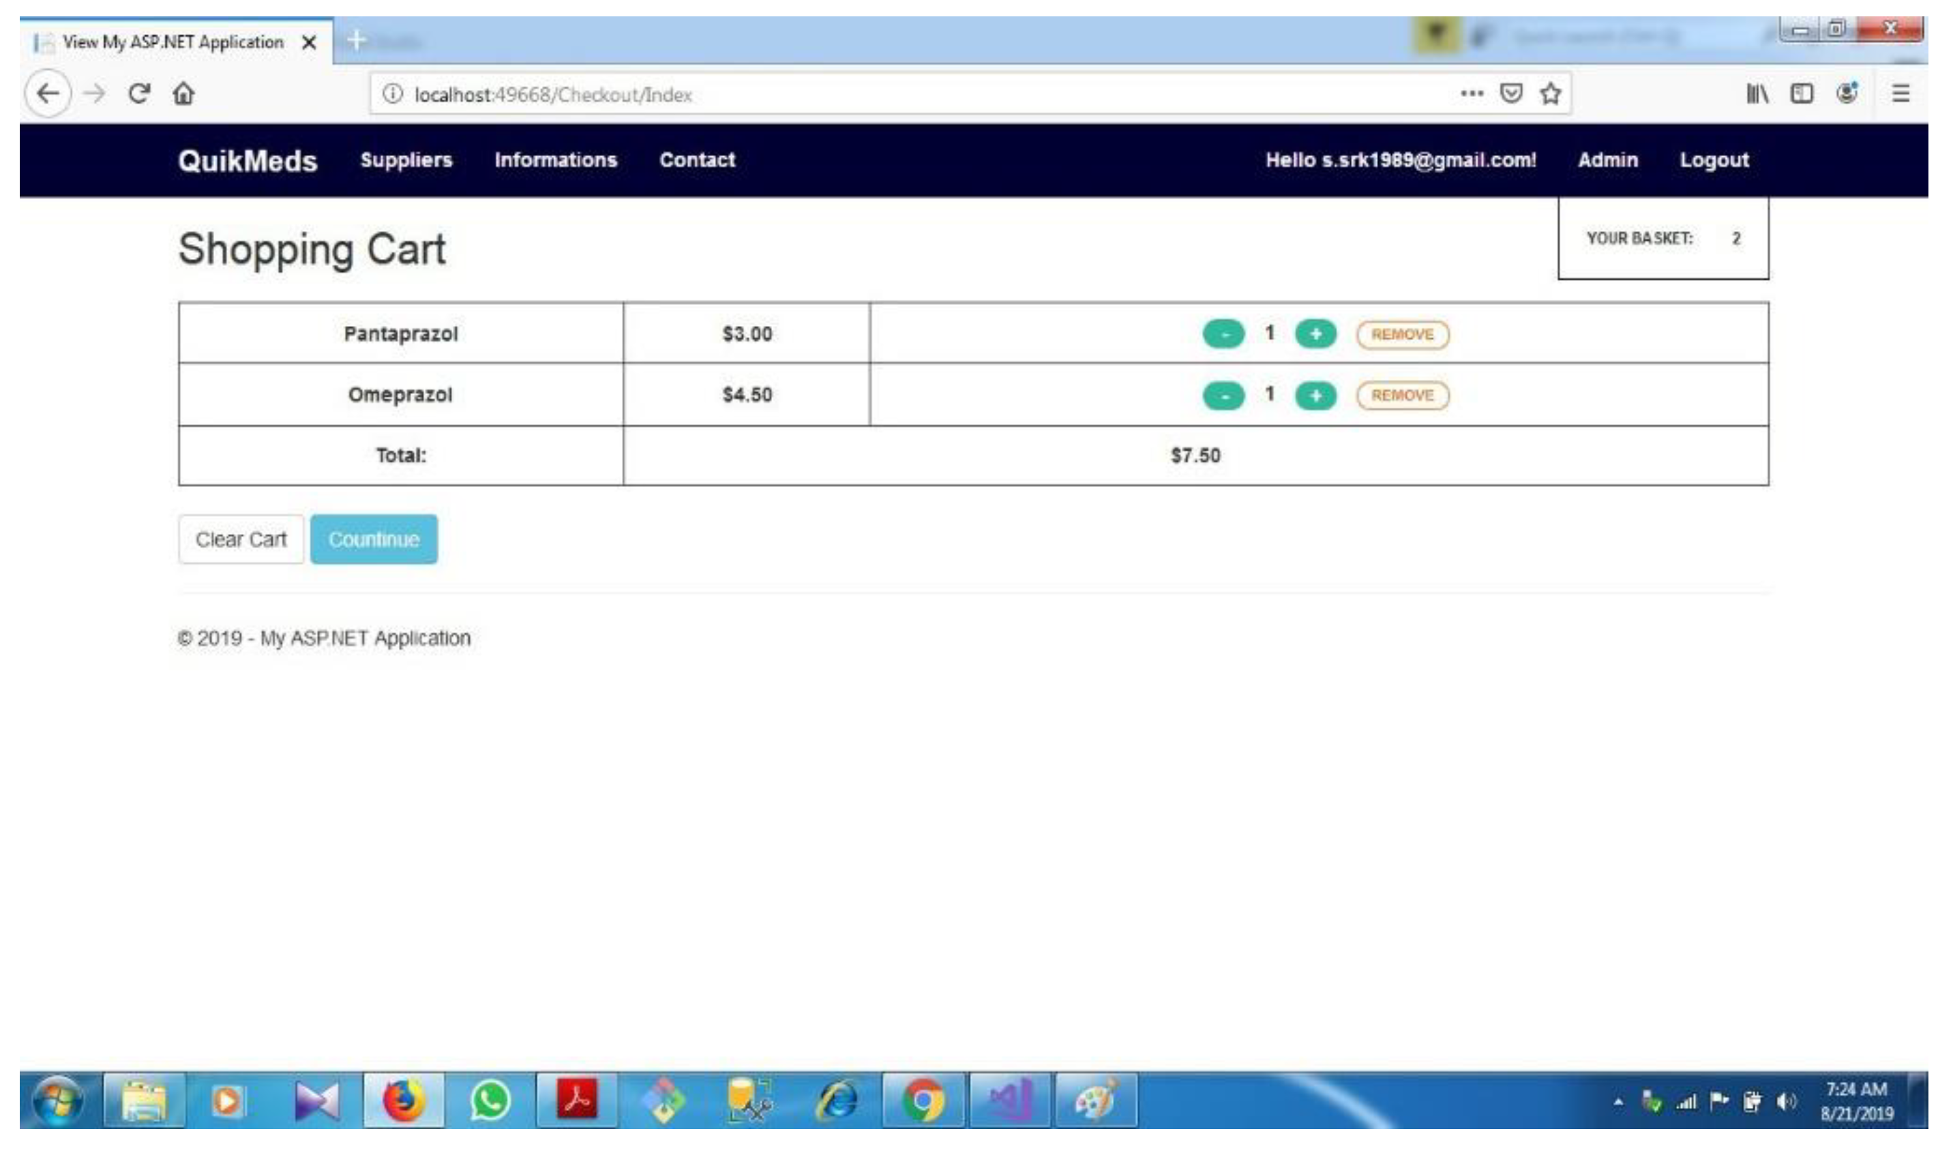The image size is (1953, 1153).
Task: Decrease Omeprazol quantity with the minus control
Action: pos(1223,395)
